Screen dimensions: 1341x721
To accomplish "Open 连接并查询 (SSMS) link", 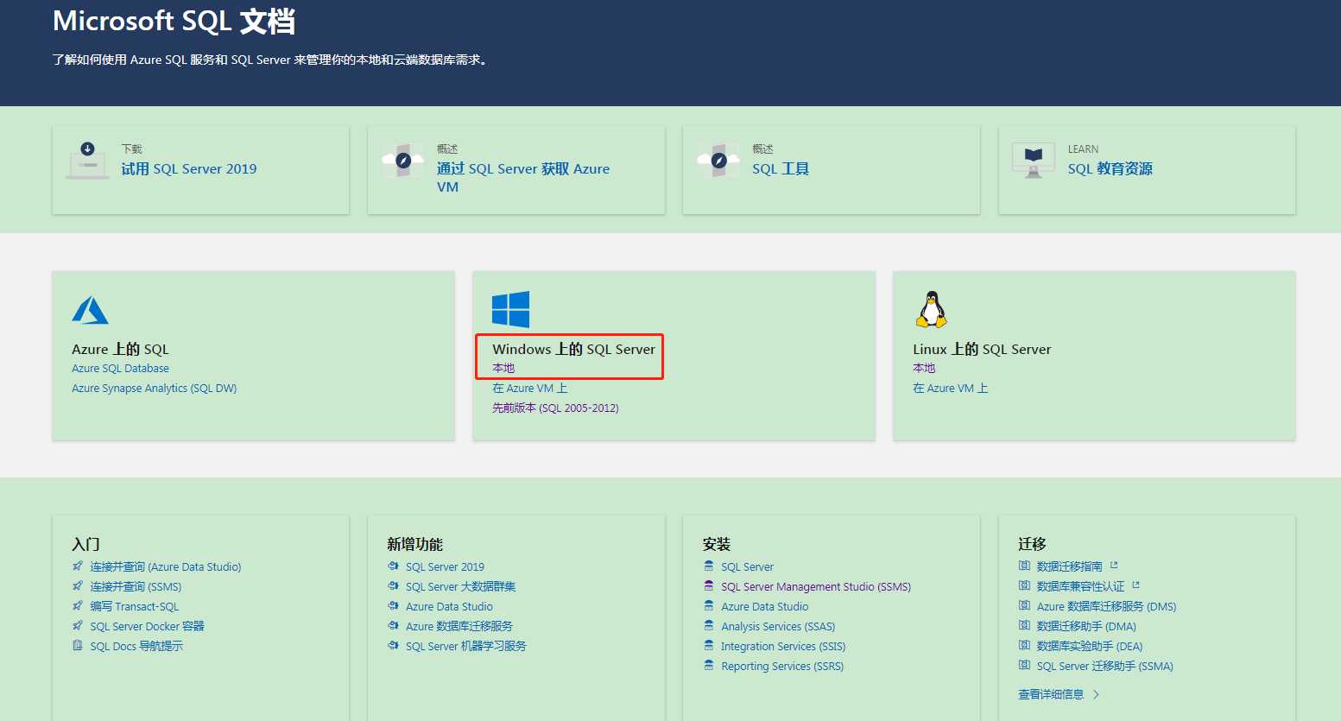I will [136, 587].
